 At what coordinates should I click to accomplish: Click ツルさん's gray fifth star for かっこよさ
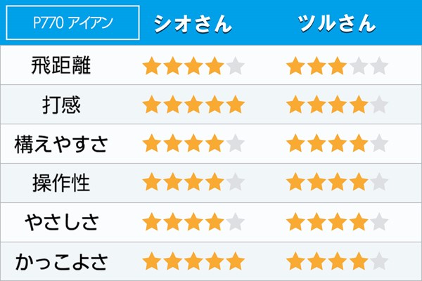379,261
